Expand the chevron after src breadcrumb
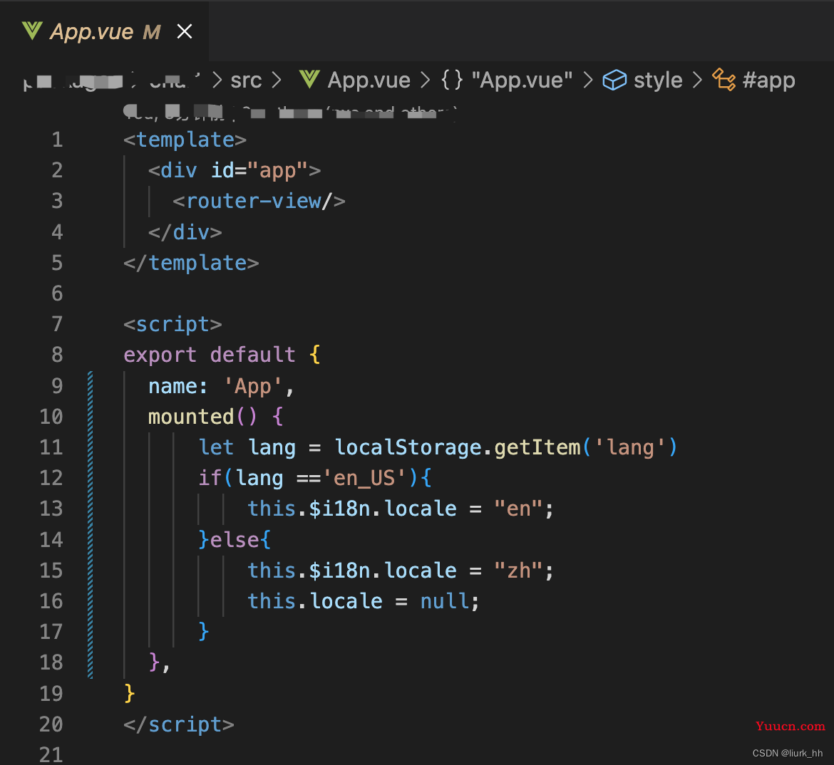This screenshot has width=834, height=765. tap(277, 80)
